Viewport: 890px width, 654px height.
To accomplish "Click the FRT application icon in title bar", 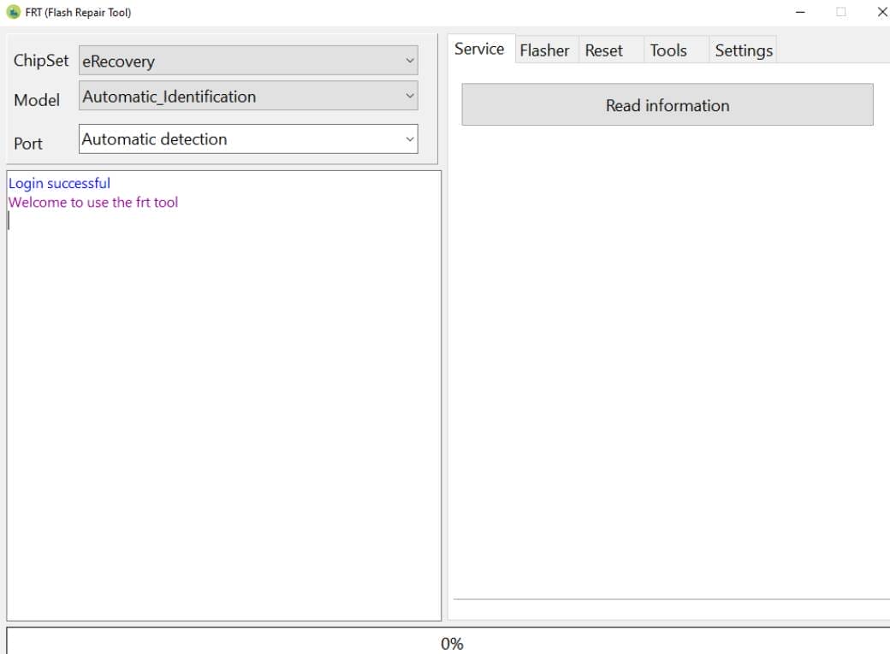I will click(13, 12).
